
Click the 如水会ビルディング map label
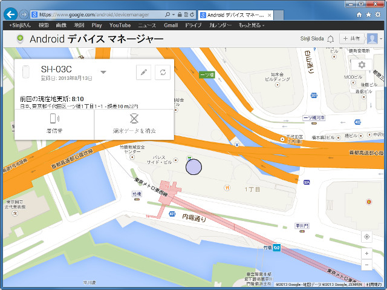click(x=278, y=77)
